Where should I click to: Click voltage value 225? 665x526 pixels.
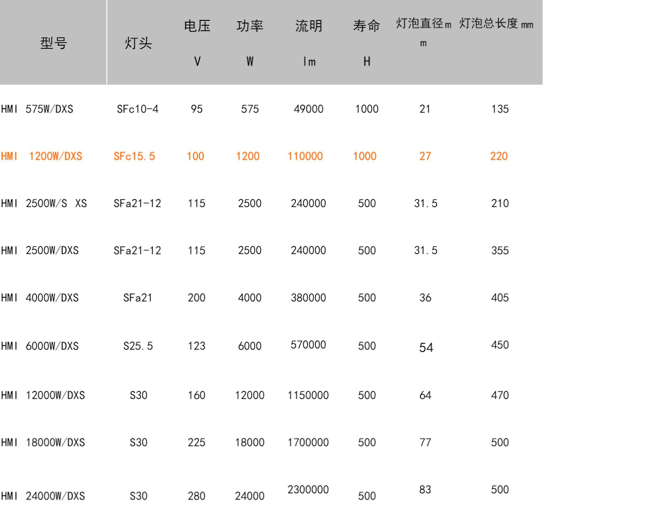point(196,442)
